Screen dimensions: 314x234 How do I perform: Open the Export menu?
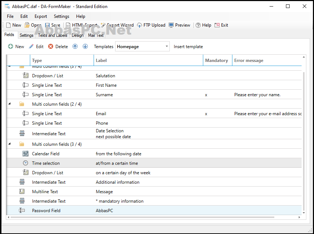pyautogui.click(x=41, y=16)
